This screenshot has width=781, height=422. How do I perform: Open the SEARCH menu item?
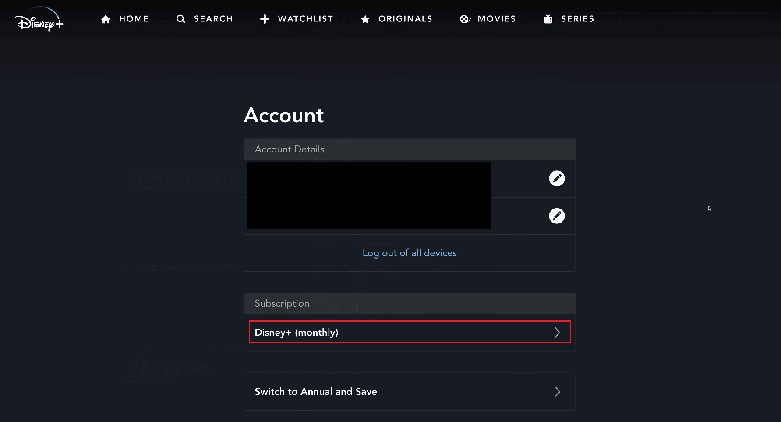pos(213,19)
